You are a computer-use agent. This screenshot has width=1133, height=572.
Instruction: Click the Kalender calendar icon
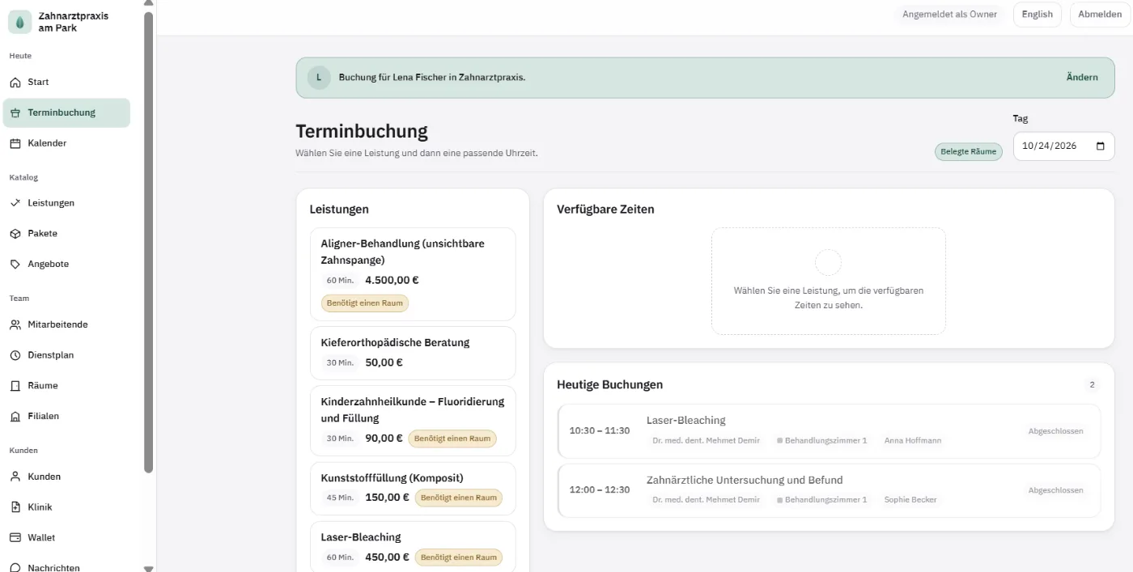pos(15,143)
